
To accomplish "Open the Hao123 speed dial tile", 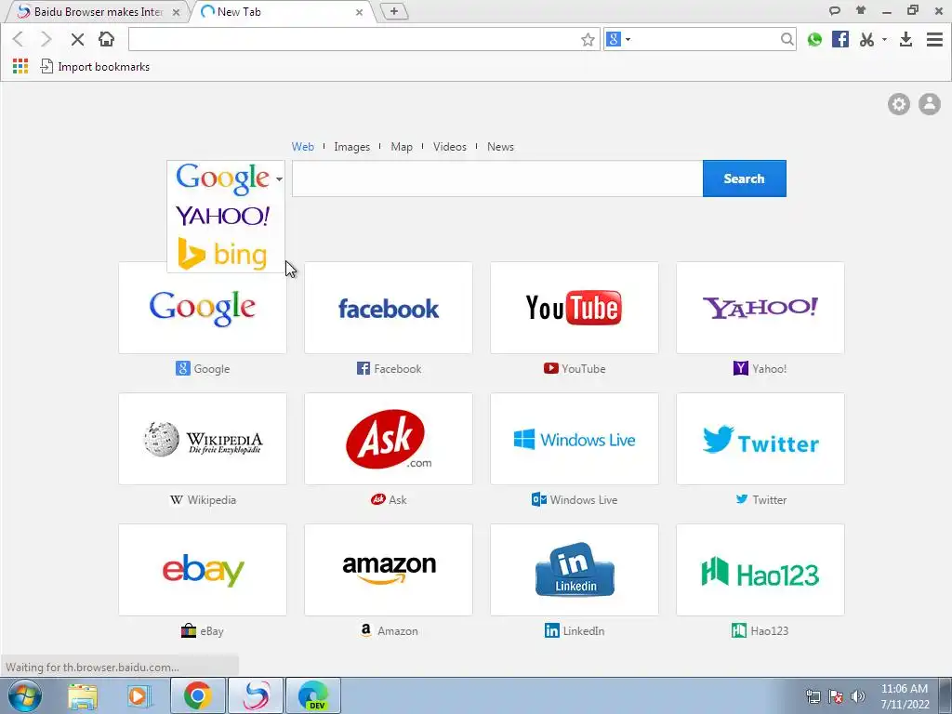I will (x=760, y=570).
